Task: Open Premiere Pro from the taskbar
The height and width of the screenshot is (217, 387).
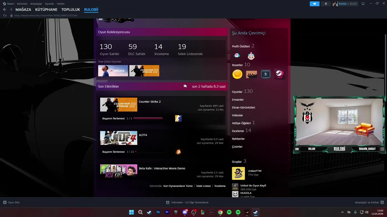Action: 167,212
